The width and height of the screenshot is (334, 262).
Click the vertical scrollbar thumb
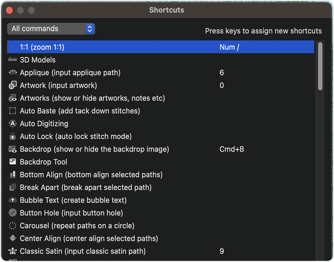(320, 66)
